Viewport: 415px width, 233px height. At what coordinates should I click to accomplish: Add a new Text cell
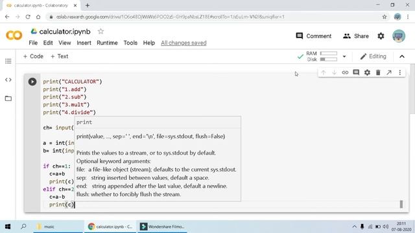[x=59, y=56]
